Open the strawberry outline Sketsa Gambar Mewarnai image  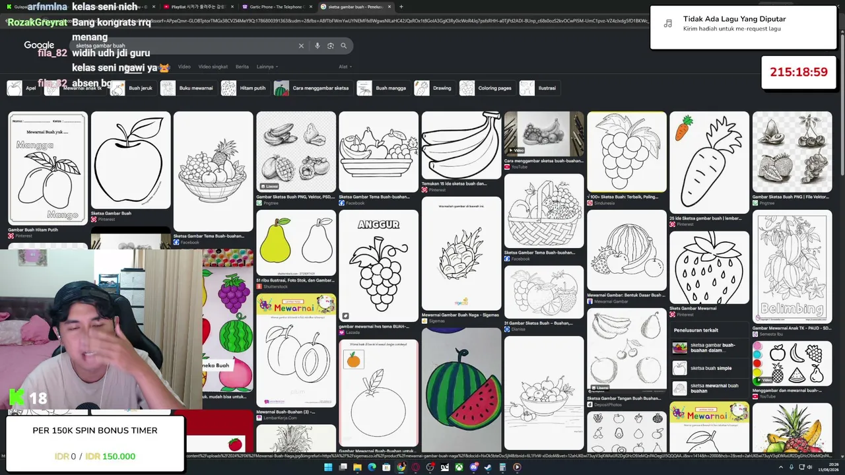point(710,267)
